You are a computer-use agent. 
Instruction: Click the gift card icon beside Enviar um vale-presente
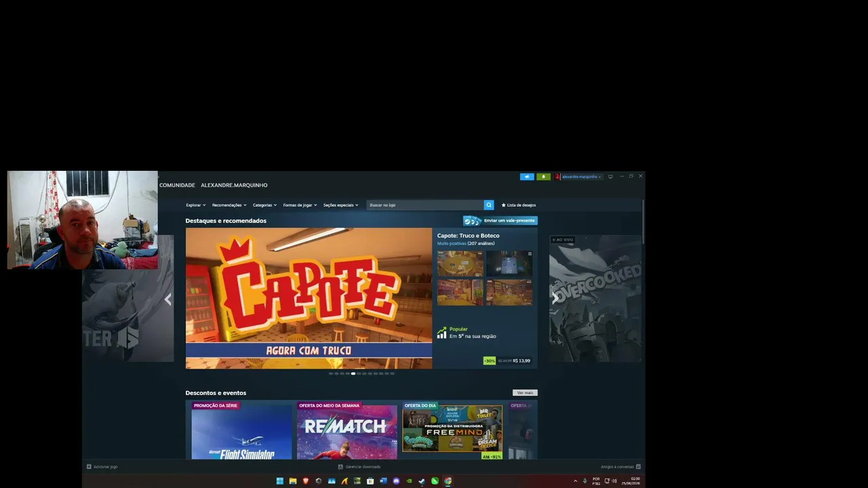(x=472, y=220)
